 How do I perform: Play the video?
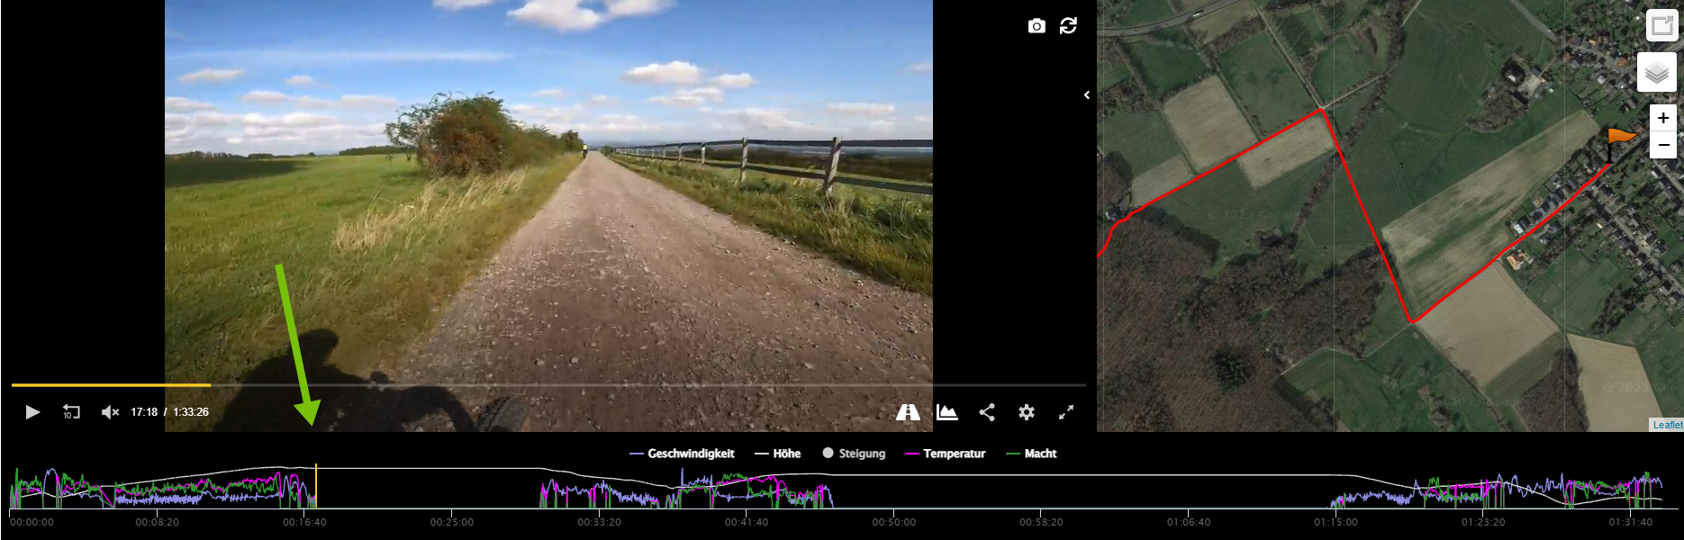coord(32,412)
